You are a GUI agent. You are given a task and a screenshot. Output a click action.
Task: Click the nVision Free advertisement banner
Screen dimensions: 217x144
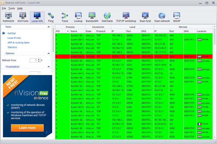(28, 106)
